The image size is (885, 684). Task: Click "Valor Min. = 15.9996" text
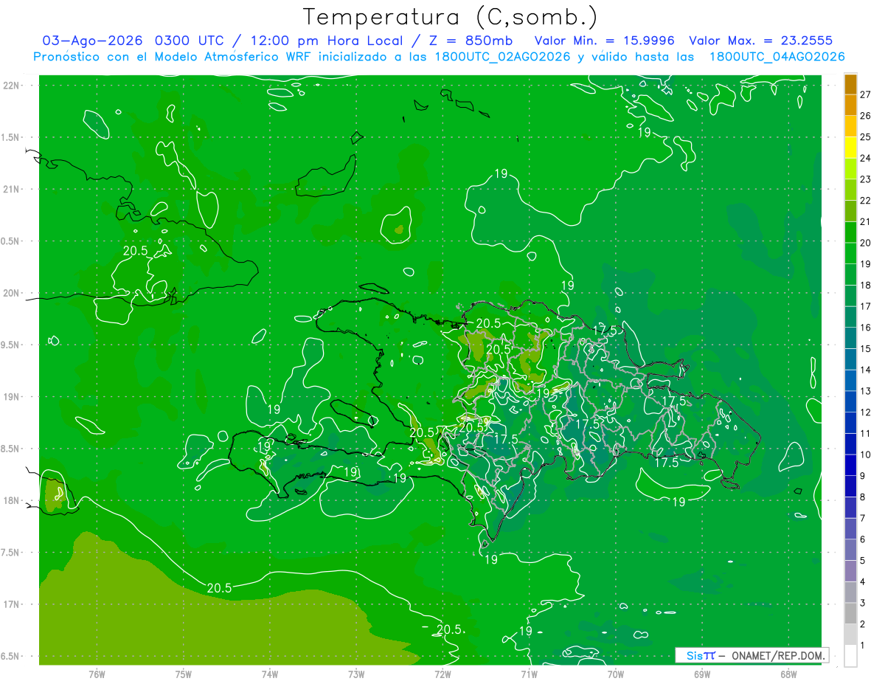pos(605,41)
